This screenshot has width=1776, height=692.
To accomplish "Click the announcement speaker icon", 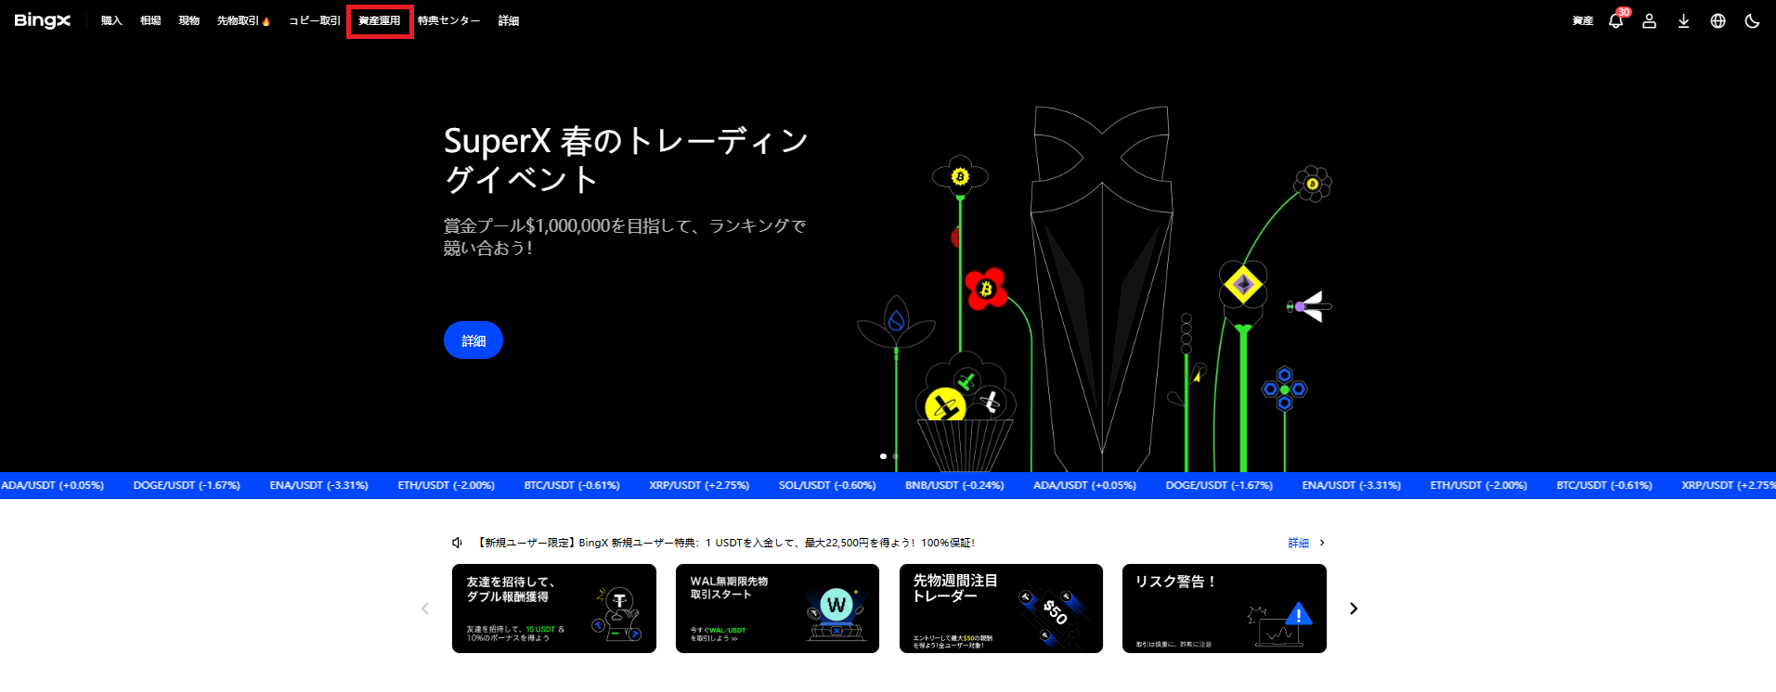I will point(457,543).
